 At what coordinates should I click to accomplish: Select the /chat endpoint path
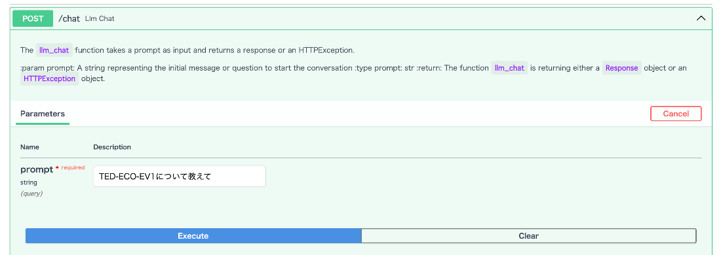(x=69, y=19)
